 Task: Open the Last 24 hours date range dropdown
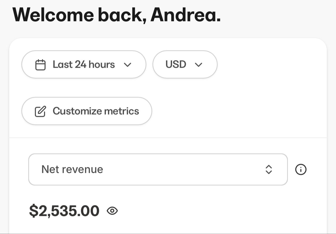click(x=84, y=64)
